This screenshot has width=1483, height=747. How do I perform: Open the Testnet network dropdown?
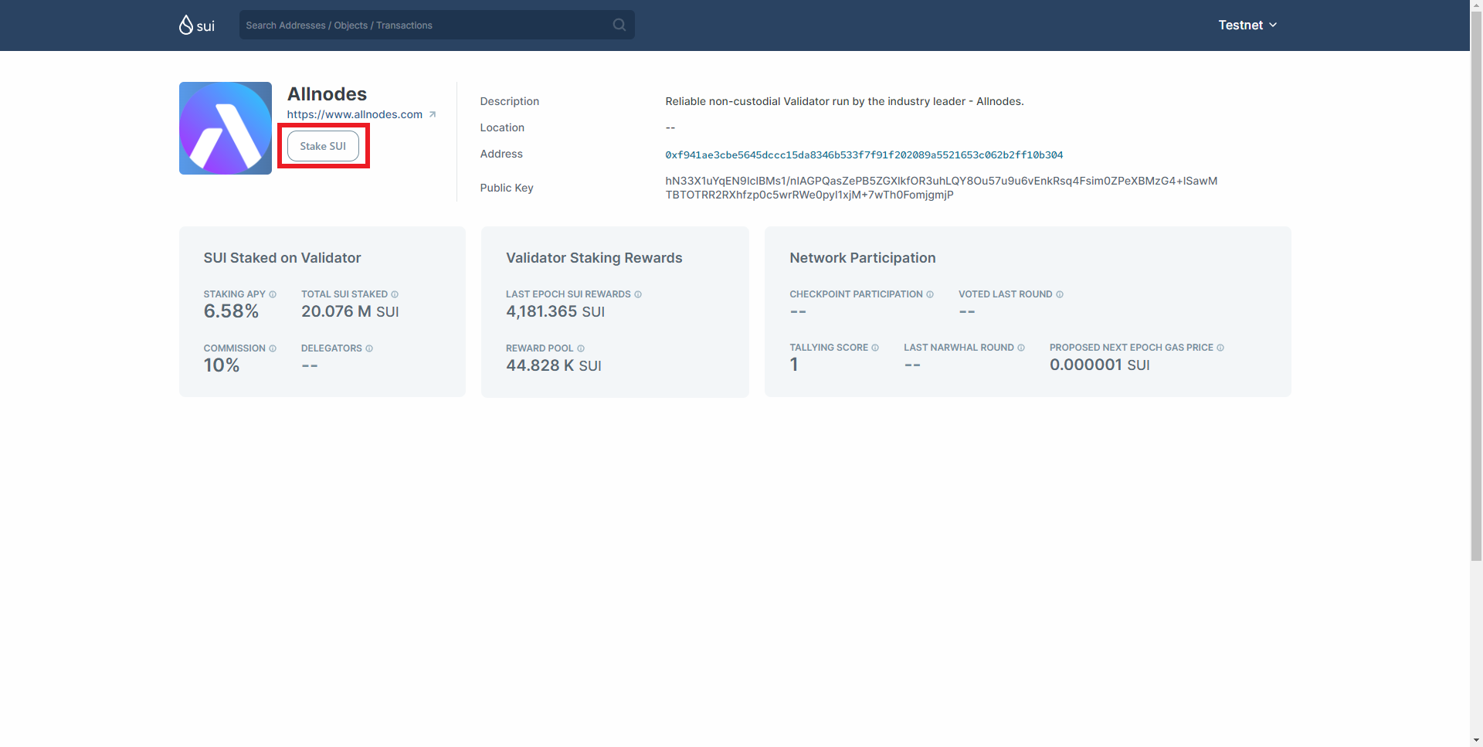click(1247, 25)
